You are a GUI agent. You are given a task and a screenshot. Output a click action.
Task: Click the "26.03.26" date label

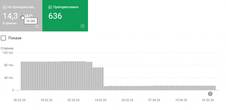(x=127, y=100)
